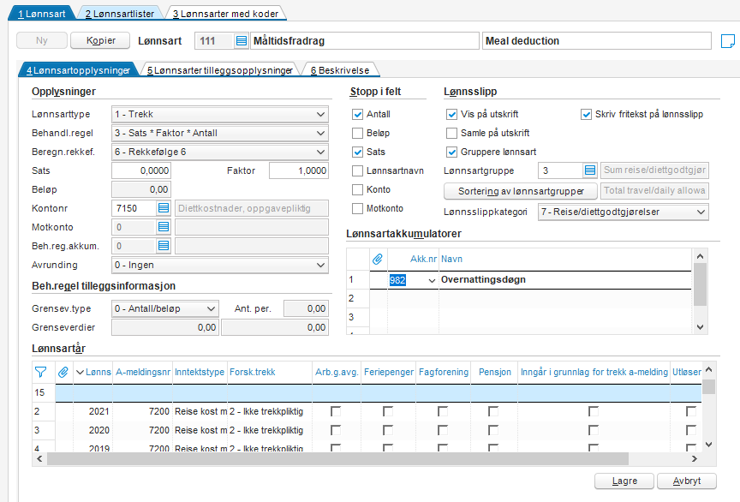This screenshot has height=502, width=740.
Task: Click Sortering av lønnsartgrupper button
Action: [521, 191]
